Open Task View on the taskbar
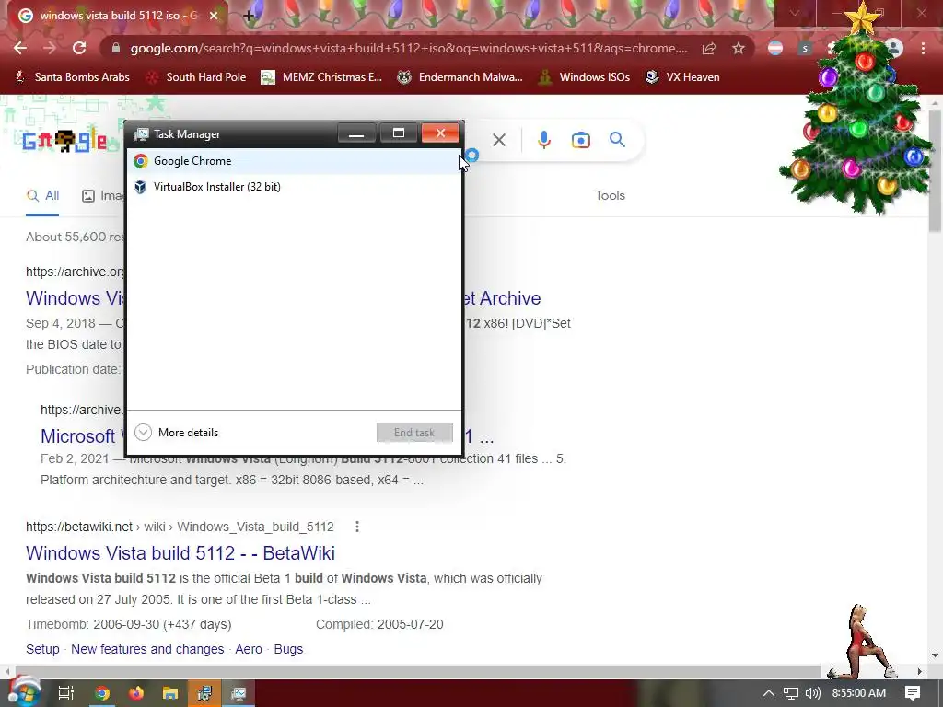 click(66, 693)
